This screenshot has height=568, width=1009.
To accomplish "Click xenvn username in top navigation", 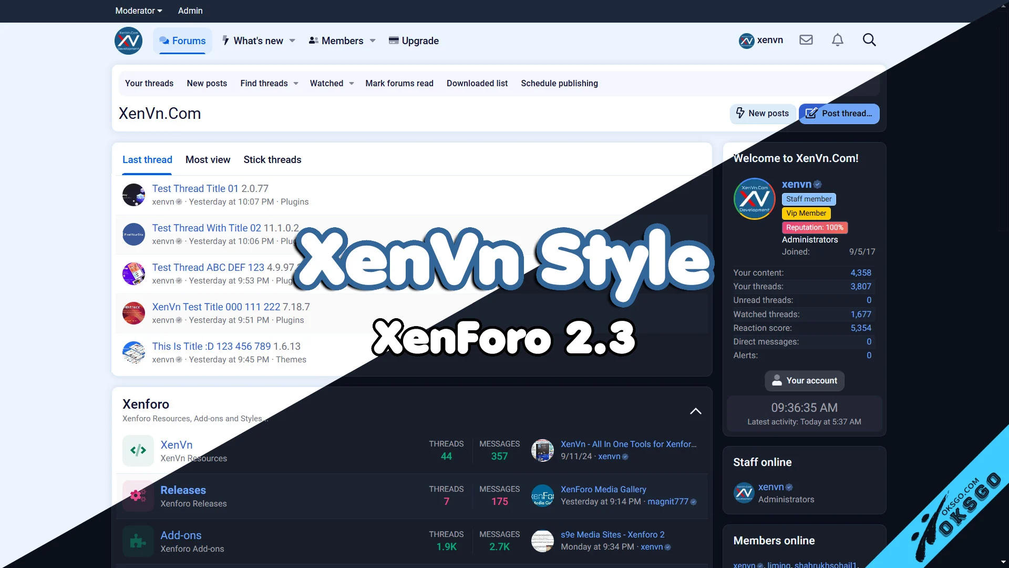I will click(770, 40).
